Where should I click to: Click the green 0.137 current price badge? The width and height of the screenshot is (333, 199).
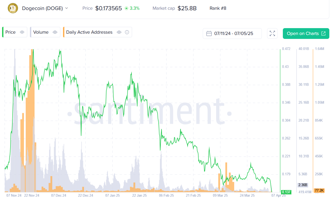tap(286, 192)
